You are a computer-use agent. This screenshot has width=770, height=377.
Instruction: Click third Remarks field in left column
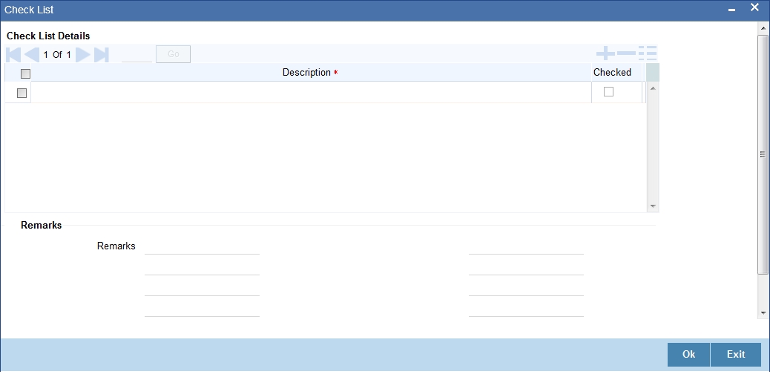[x=202, y=288]
